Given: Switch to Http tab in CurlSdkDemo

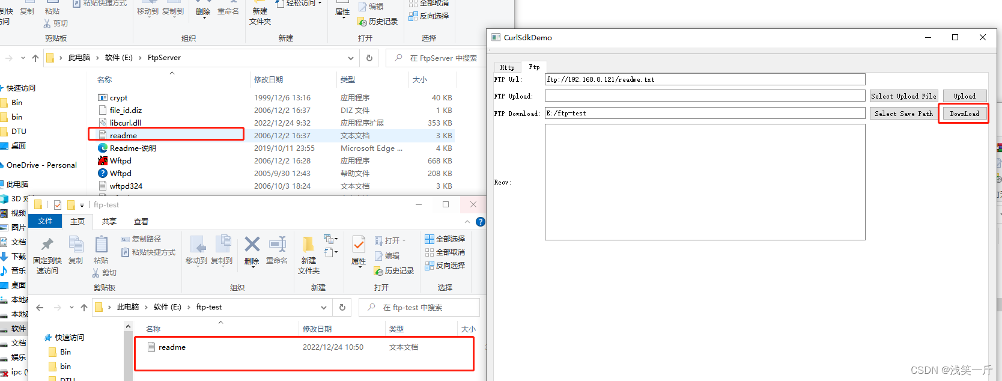Looking at the screenshot, I should point(508,67).
